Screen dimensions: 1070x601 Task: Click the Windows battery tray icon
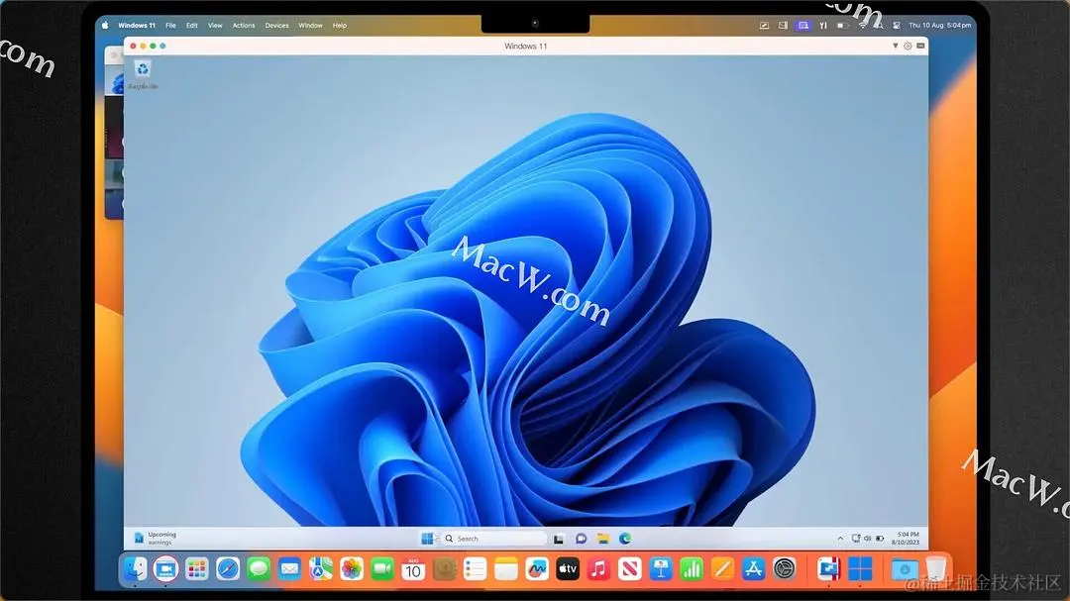point(880,539)
